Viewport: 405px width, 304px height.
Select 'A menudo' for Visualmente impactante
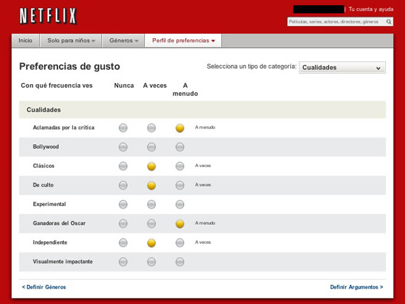(180, 262)
